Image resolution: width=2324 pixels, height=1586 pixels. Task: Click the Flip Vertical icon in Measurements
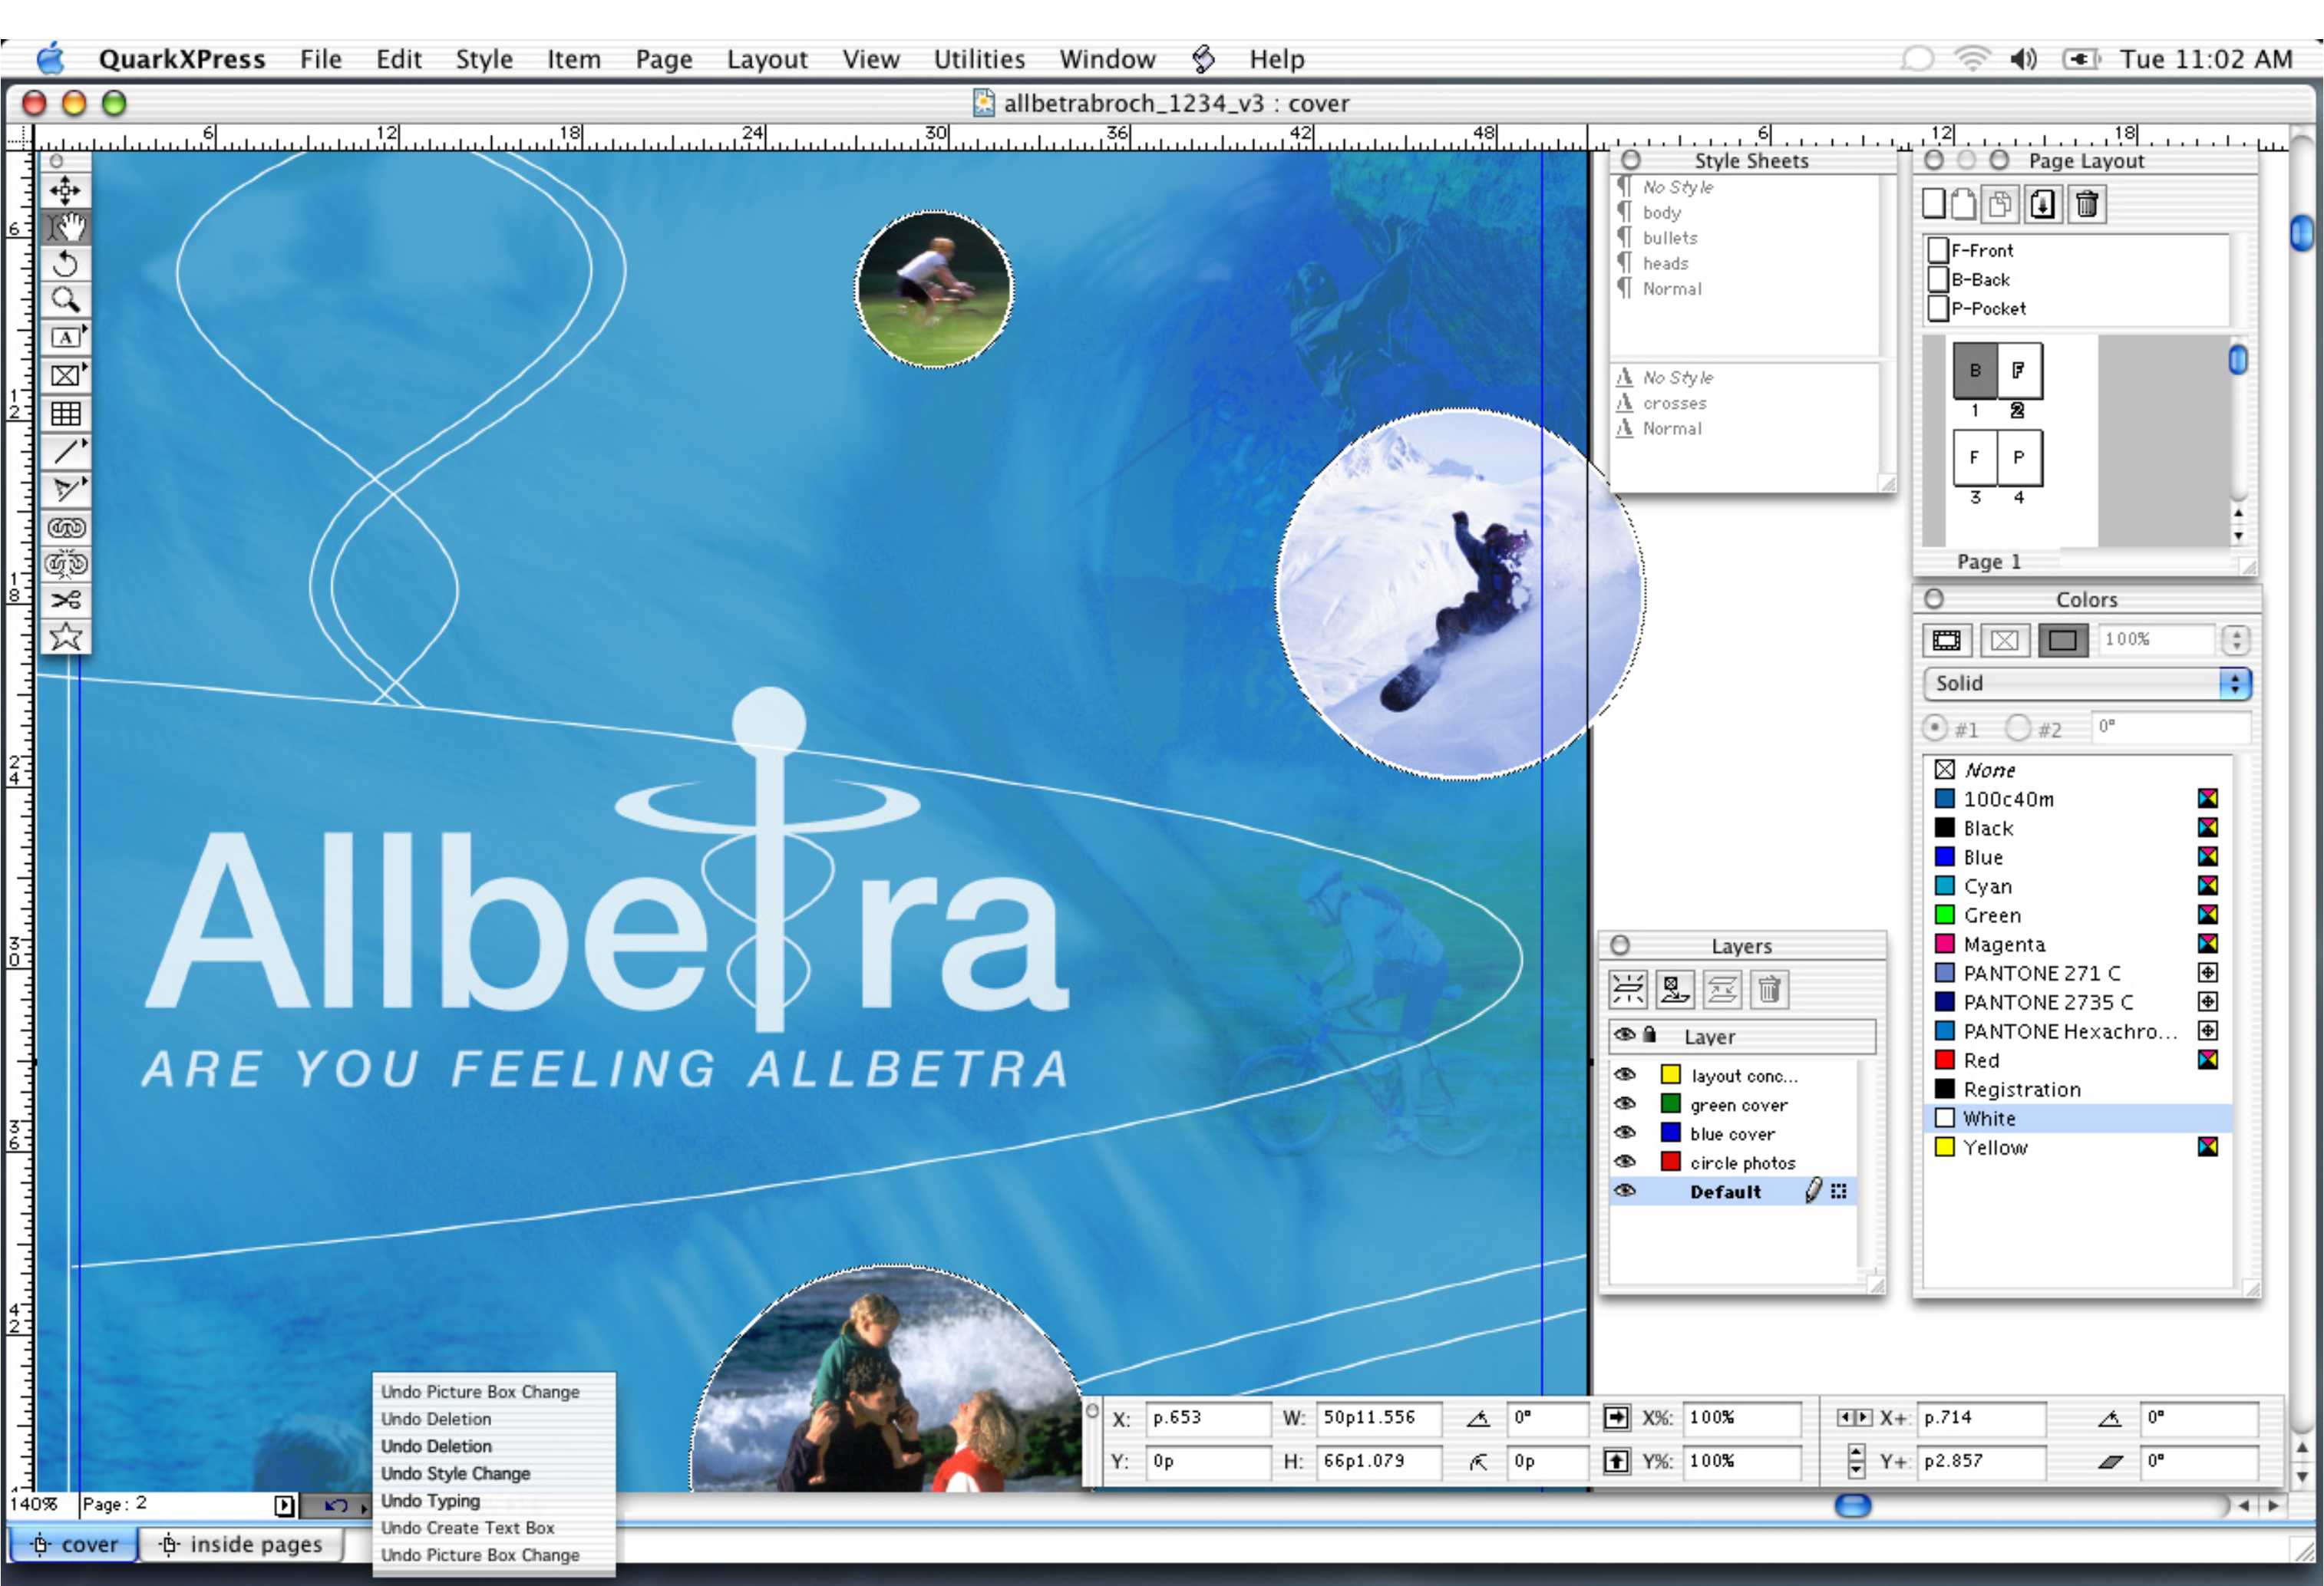click(1615, 1461)
